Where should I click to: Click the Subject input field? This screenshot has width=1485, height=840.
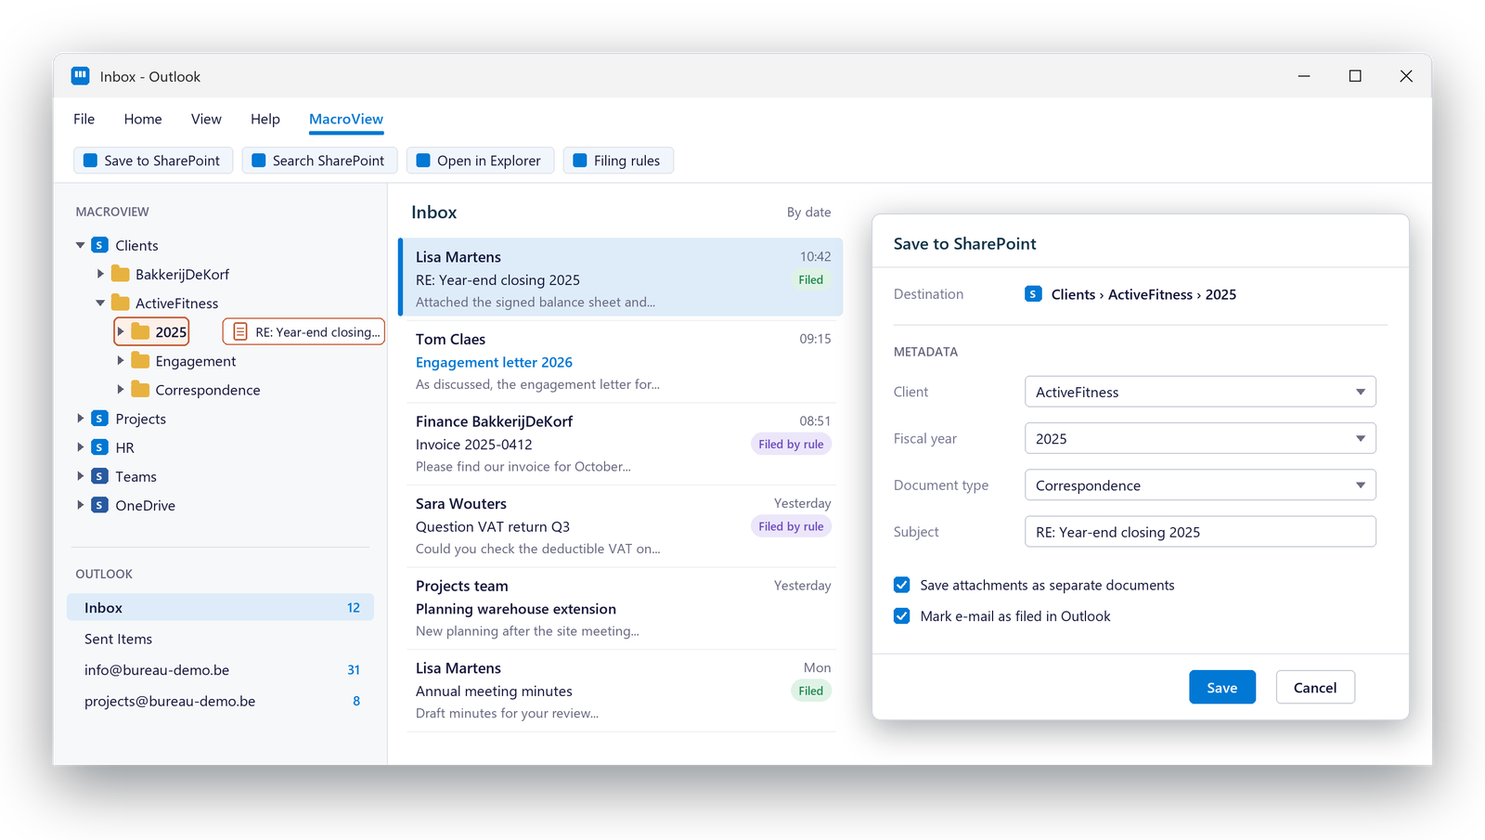[1200, 531]
